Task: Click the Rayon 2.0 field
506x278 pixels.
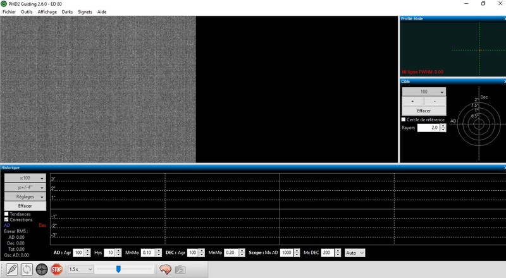Action: 429,128
